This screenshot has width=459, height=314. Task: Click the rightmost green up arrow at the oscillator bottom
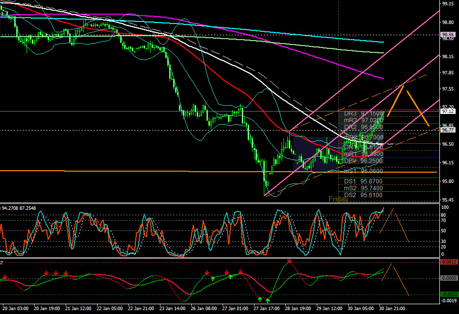[x=268, y=300]
